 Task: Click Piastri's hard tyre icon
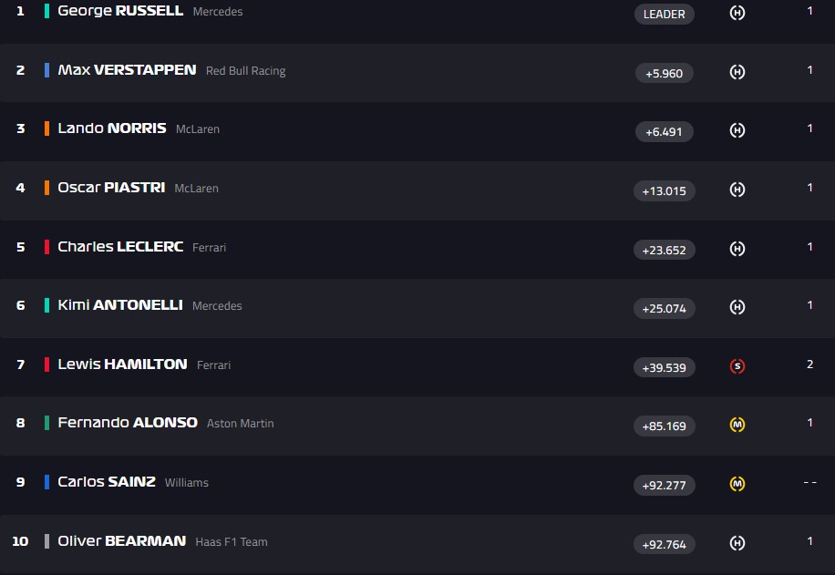[x=737, y=190]
